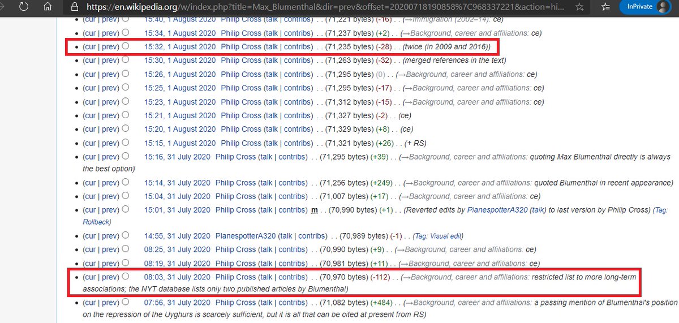Open Philip Cross contribs link on 15:26 row
The image size is (679, 323).
pos(298,74)
